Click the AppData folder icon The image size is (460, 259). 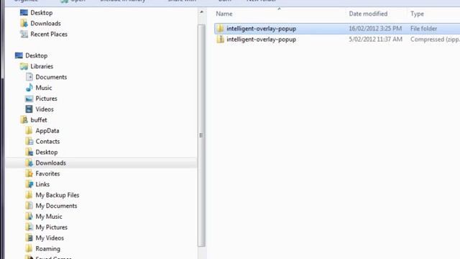(x=29, y=131)
